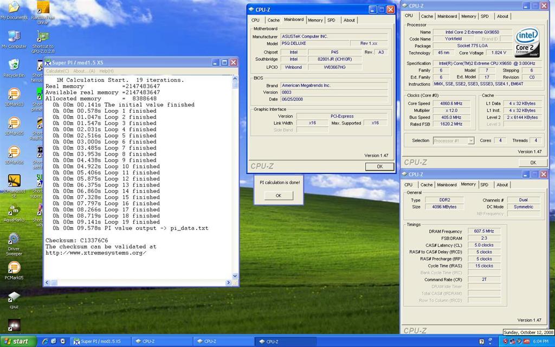Click the Core Voltage 1.824 V field
The height and width of the screenshot is (347, 555).
tap(499, 53)
